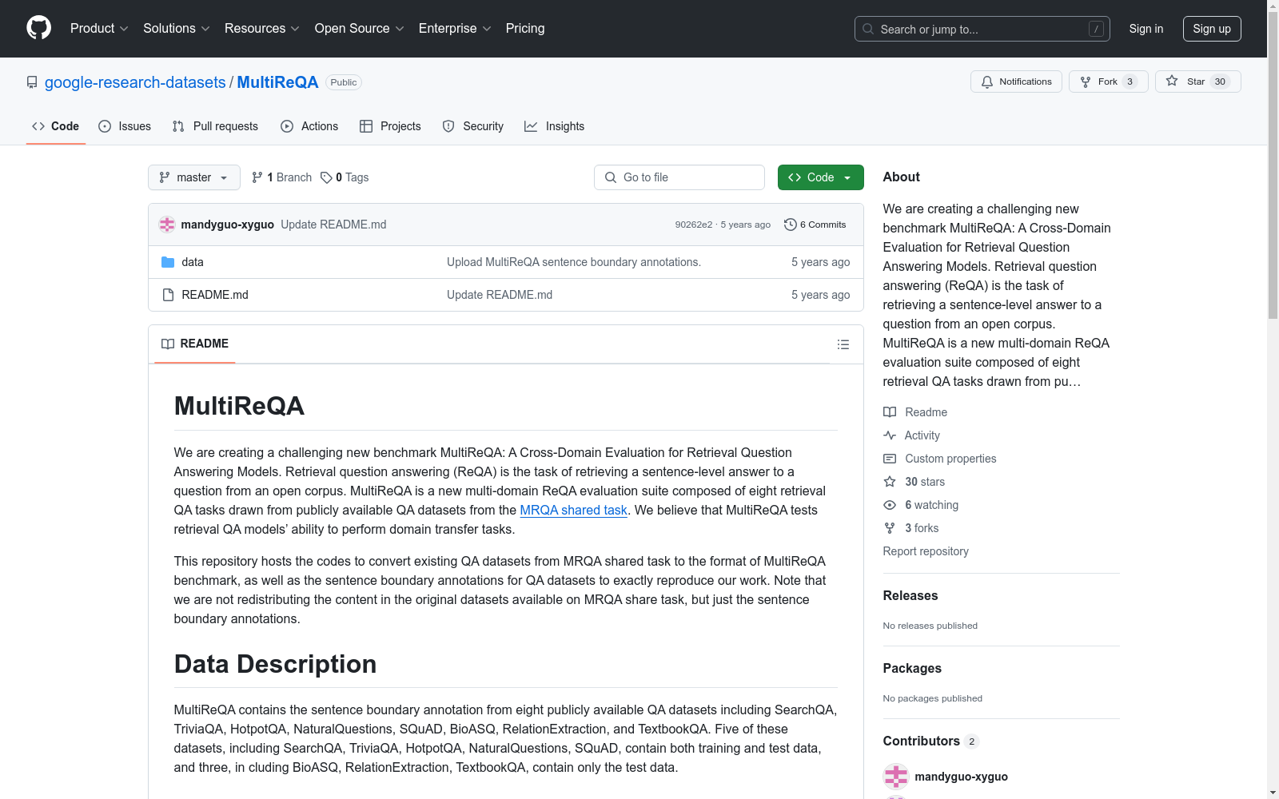This screenshot has height=799, width=1279.
Task: Click the Custom properties icon
Action: point(890,459)
